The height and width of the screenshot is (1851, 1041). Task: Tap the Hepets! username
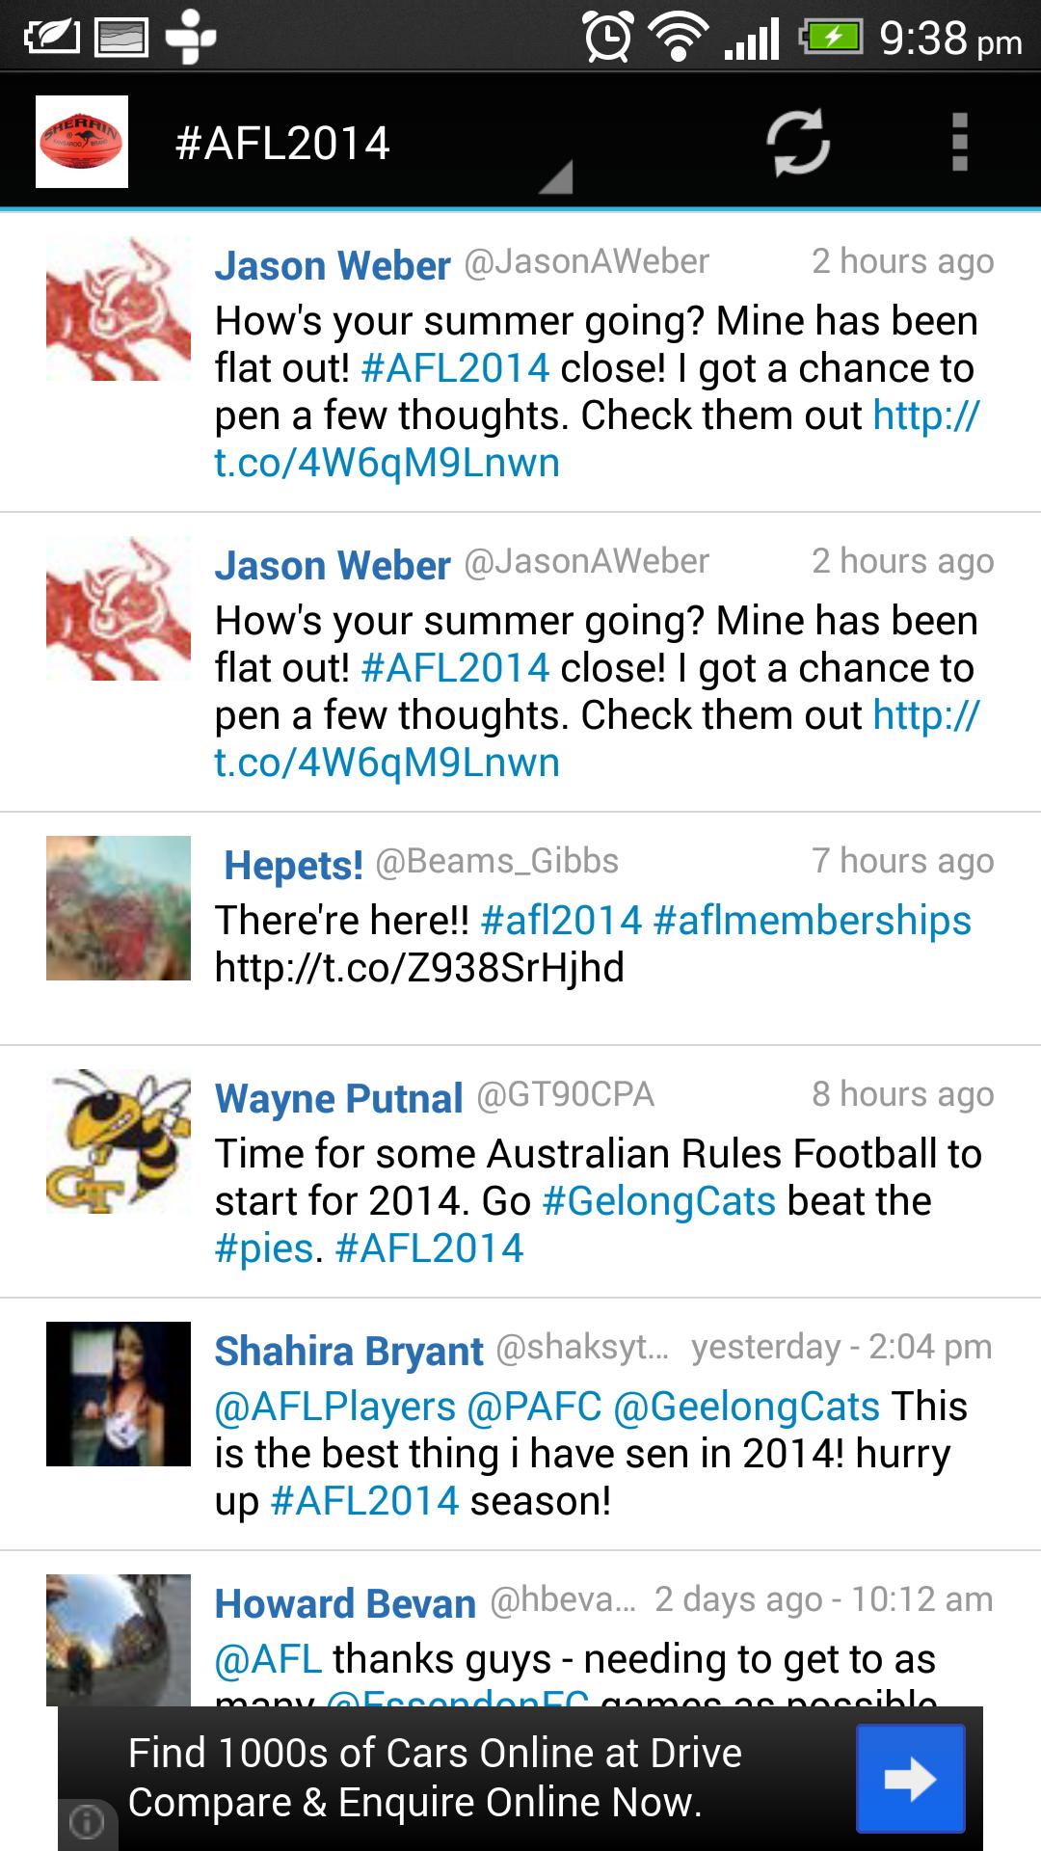(x=293, y=865)
